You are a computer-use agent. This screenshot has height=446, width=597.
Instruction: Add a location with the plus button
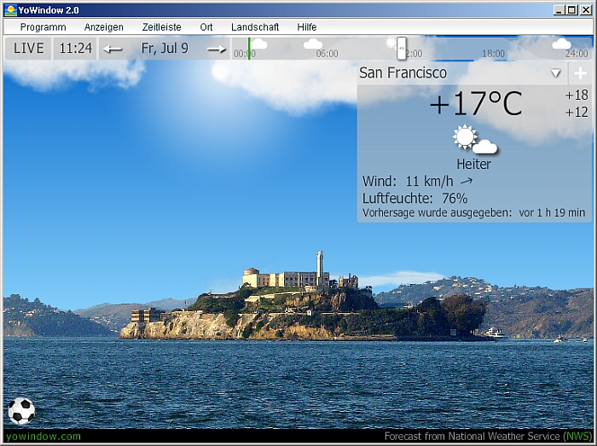point(580,73)
